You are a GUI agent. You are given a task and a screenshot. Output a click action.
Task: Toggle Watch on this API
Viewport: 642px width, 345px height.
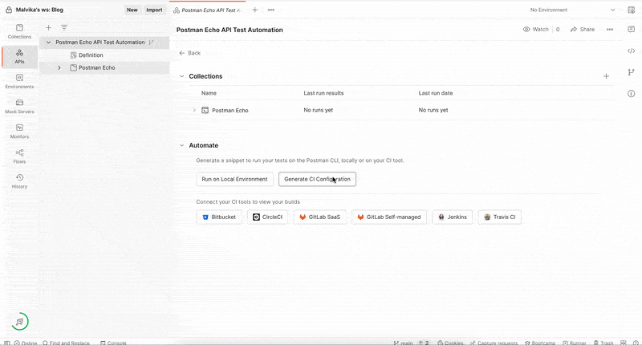(535, 30)
